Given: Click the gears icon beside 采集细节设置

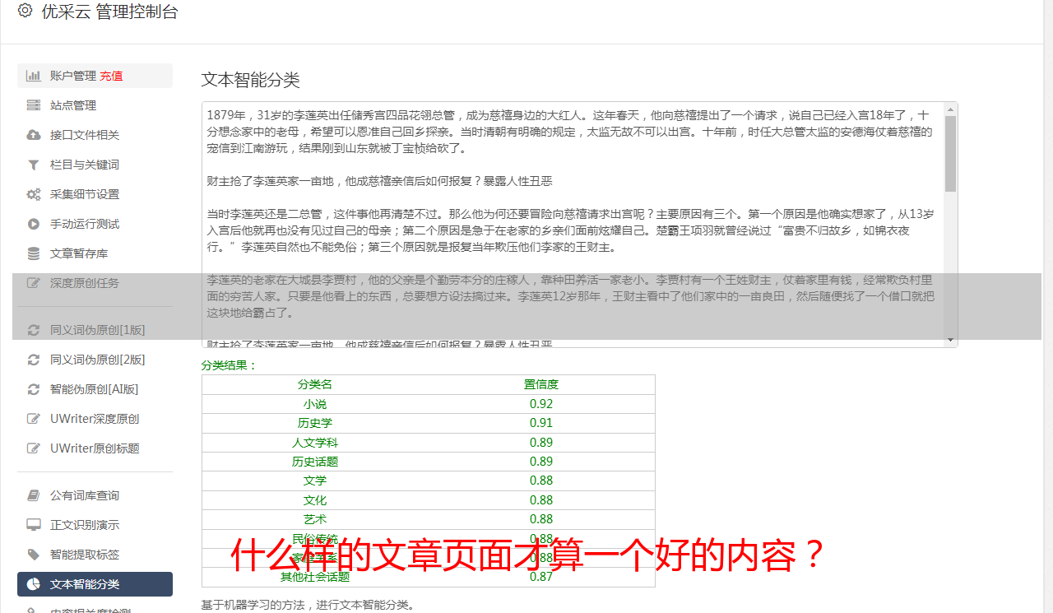Looking at the screenshot, I should click(x=34, y=194).
